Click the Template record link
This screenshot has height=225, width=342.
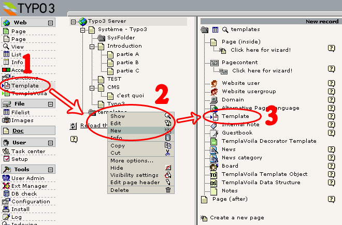(x=235, y=116)
